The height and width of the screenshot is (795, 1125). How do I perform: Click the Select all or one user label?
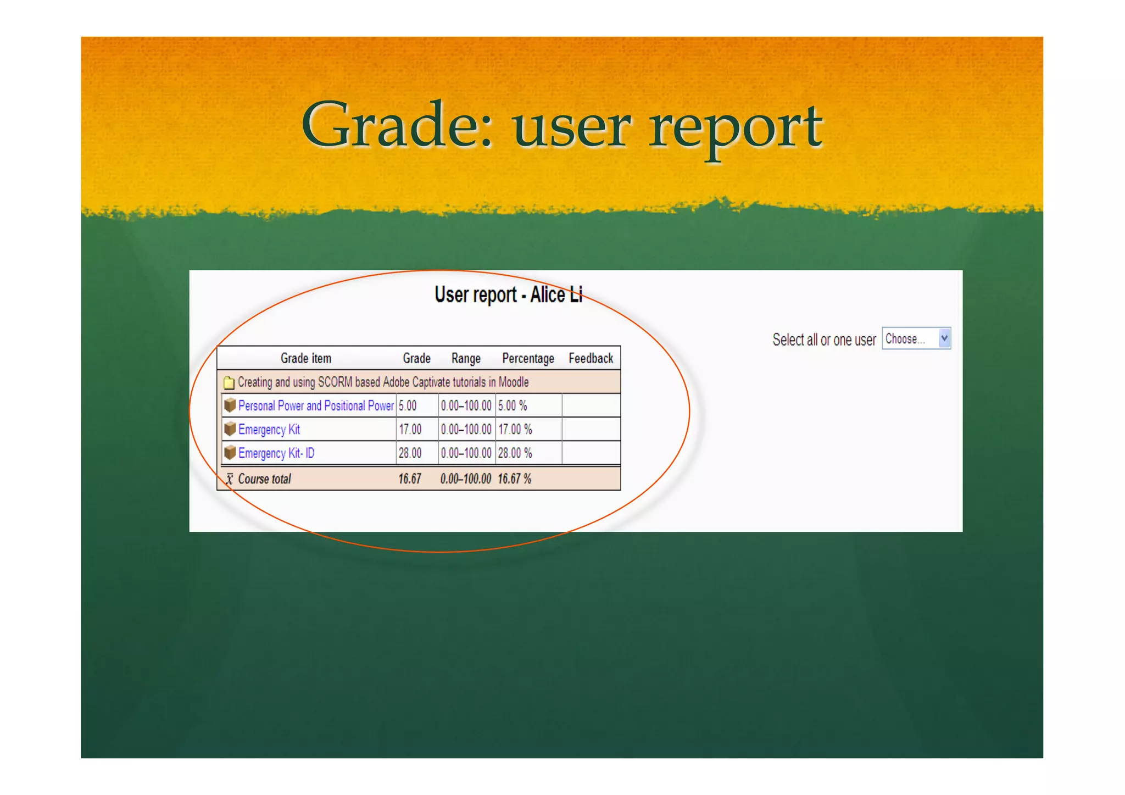click(x=824, y=340)
